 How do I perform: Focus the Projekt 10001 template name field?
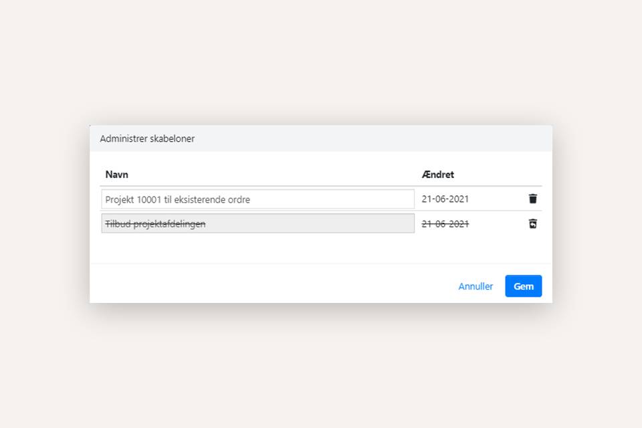point(257,199)
